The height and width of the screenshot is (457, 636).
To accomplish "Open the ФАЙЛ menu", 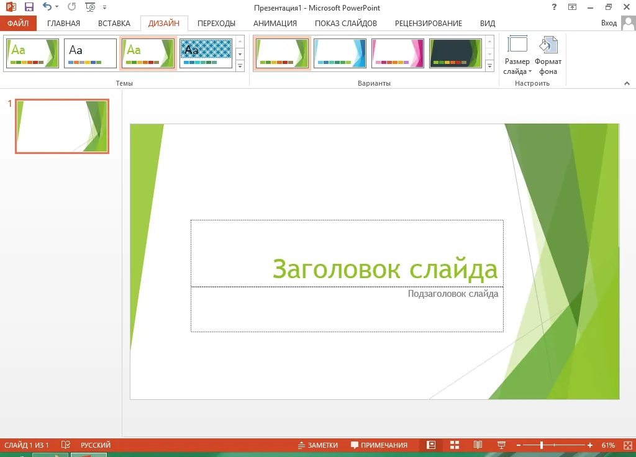I will (18, 23).
